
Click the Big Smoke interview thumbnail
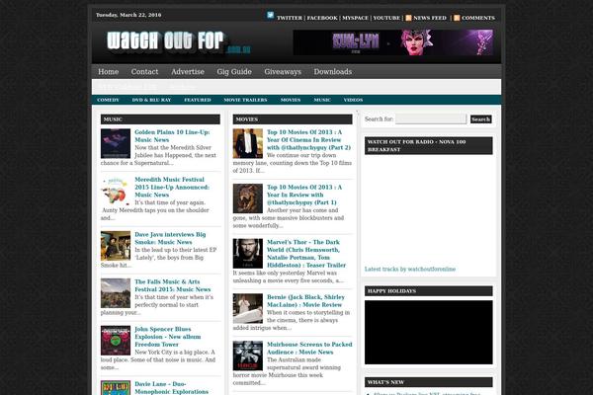pyautogui.click(x=116, y=246)
